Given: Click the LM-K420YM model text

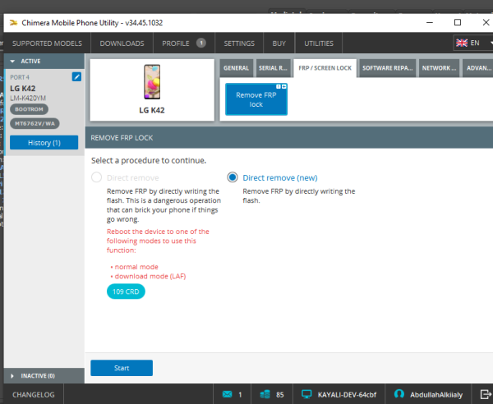Looking at the screenshot, I should 28,98.
